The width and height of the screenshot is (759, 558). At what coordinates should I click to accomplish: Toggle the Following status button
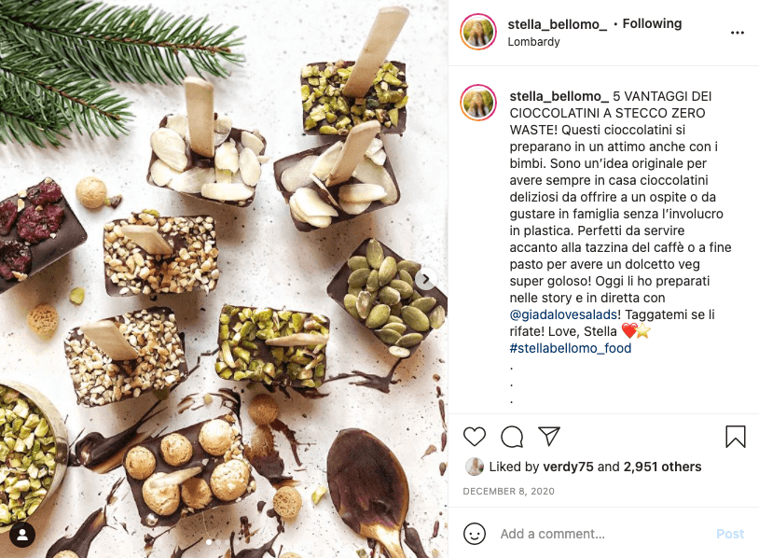652,23
